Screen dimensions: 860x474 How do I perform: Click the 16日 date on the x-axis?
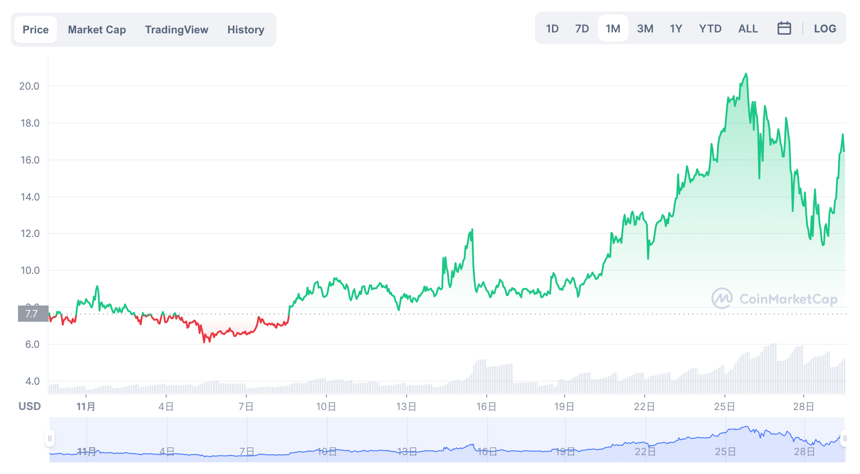(x=486, y=406)
